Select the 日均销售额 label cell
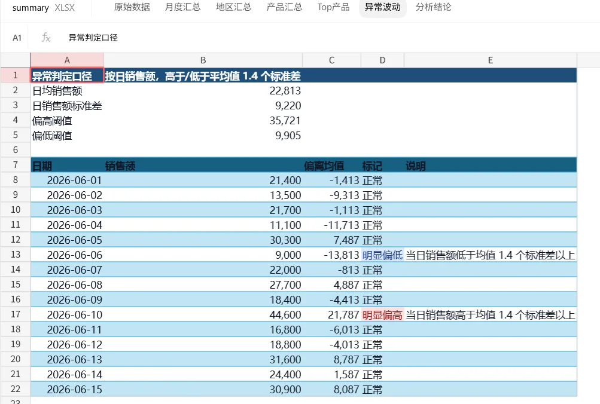600x404 pixels. [x=67, y=91]
